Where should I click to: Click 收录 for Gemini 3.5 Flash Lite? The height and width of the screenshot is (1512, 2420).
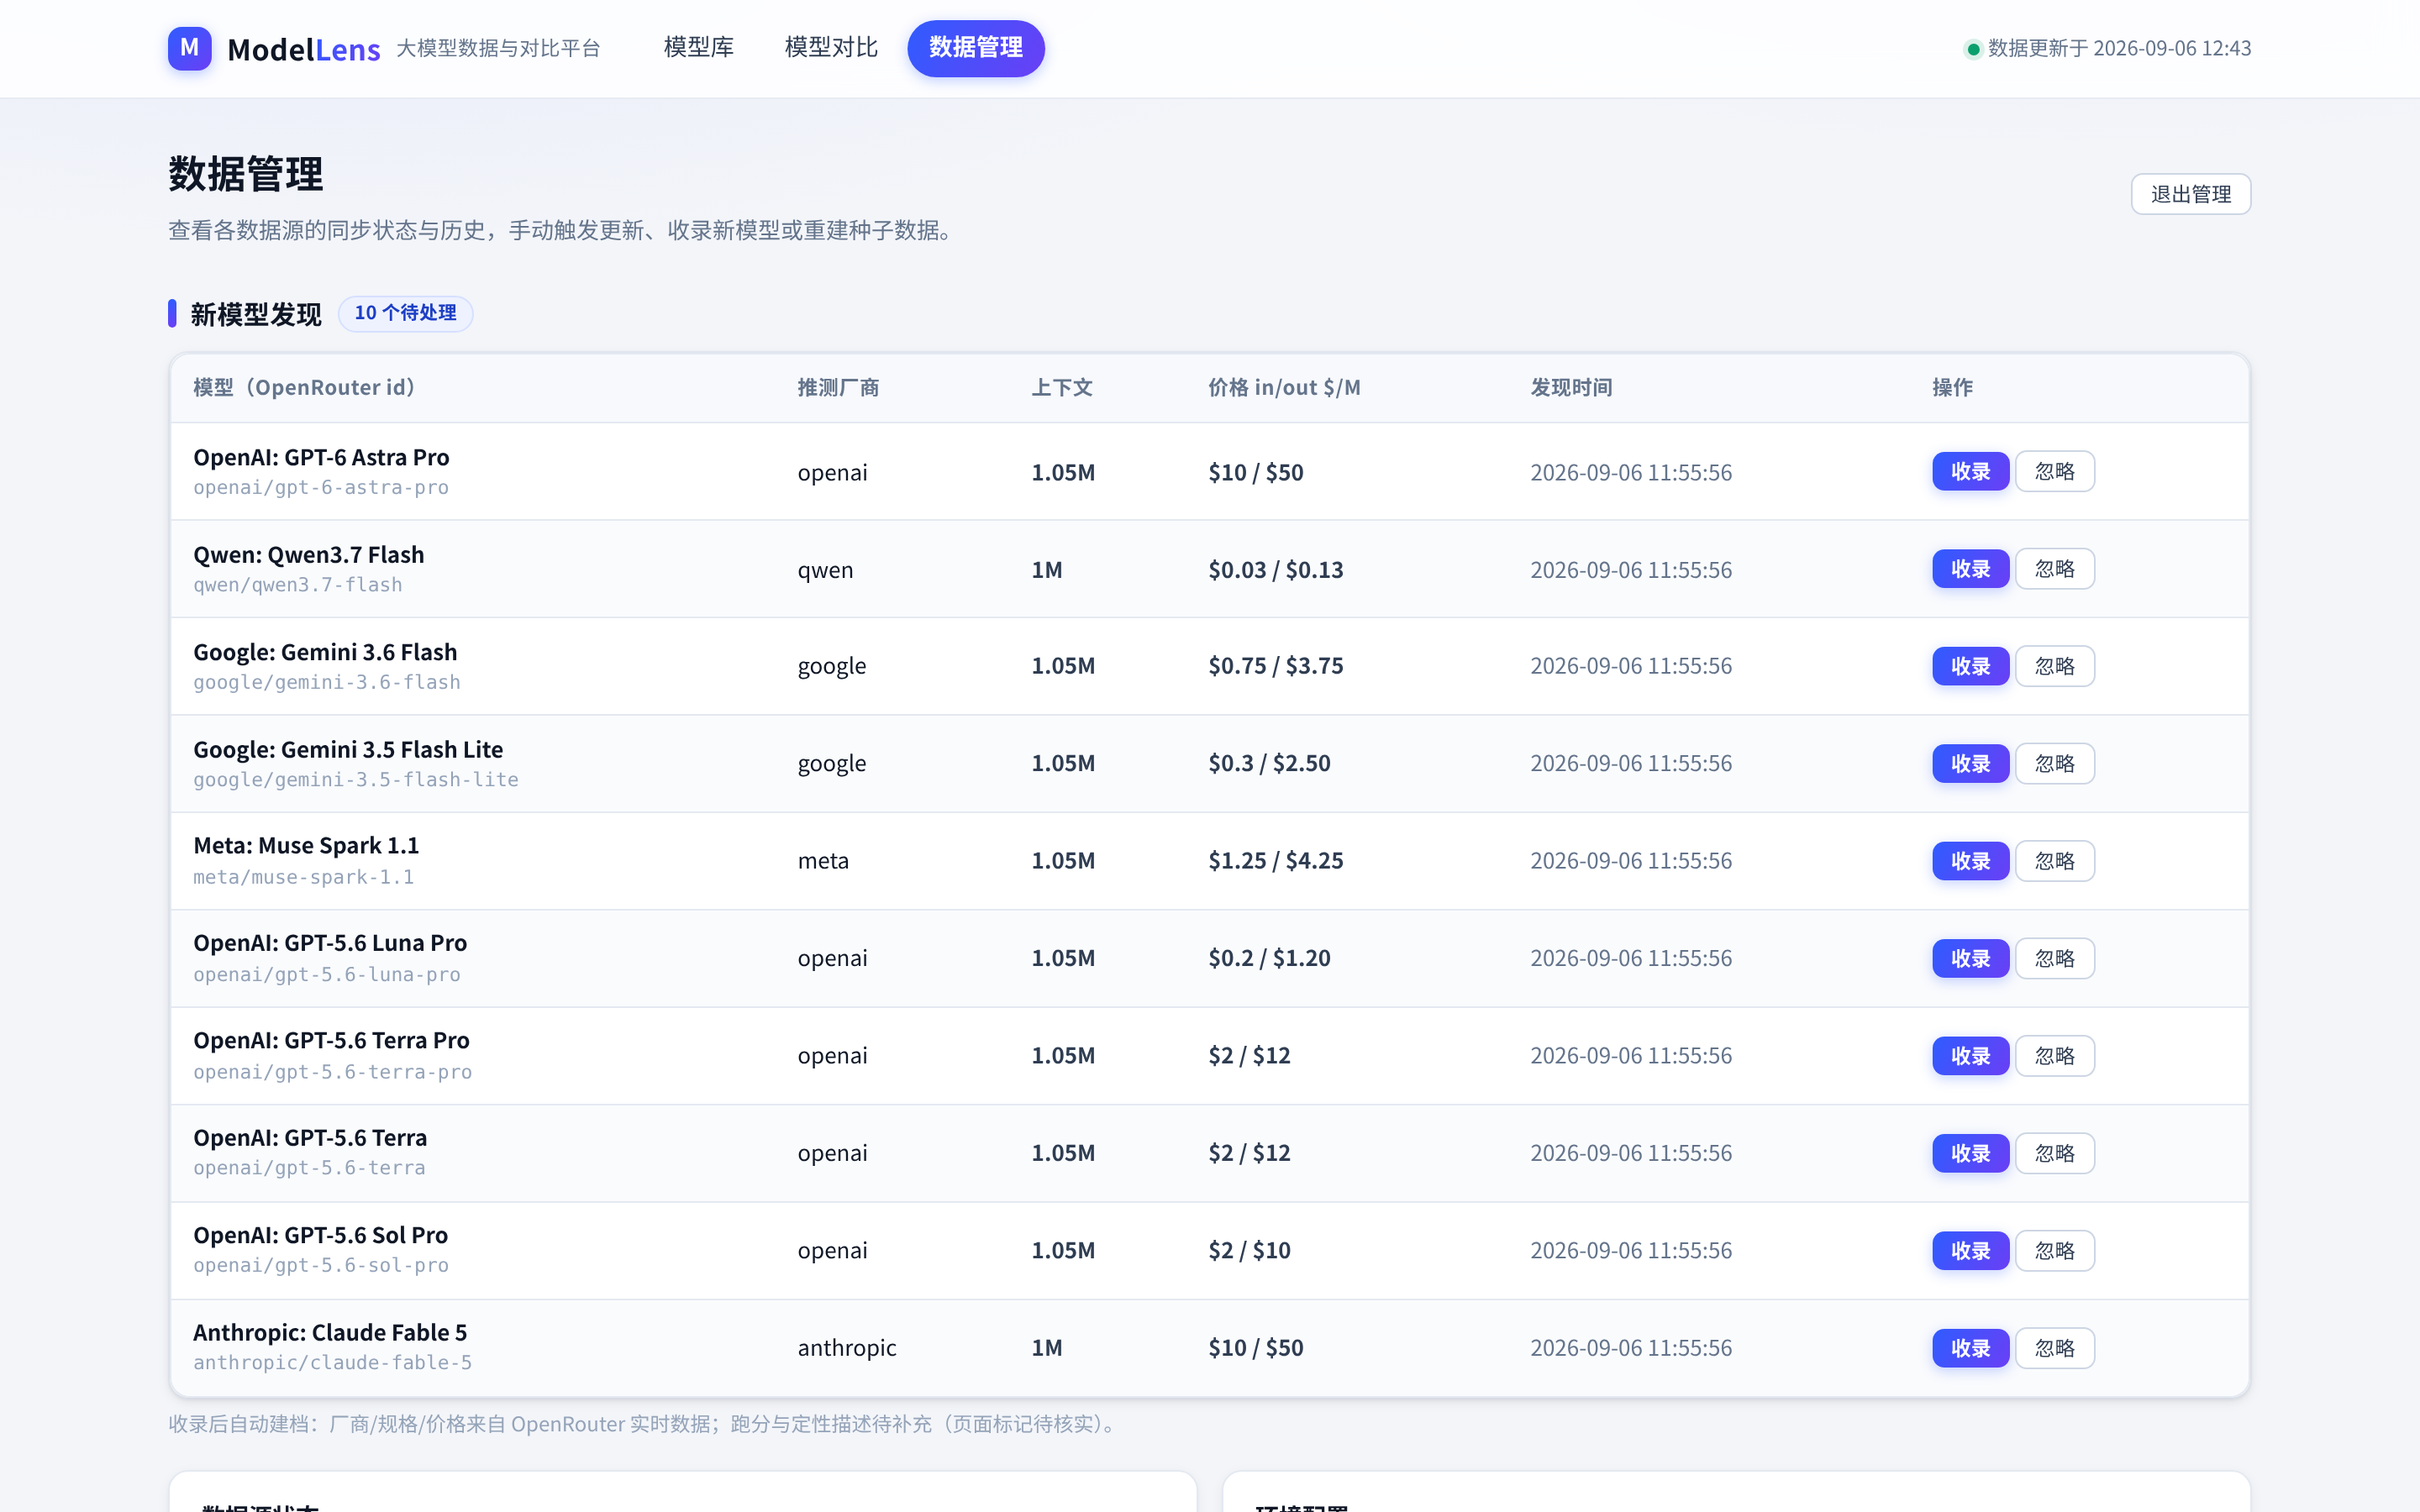pos(1970,764)
